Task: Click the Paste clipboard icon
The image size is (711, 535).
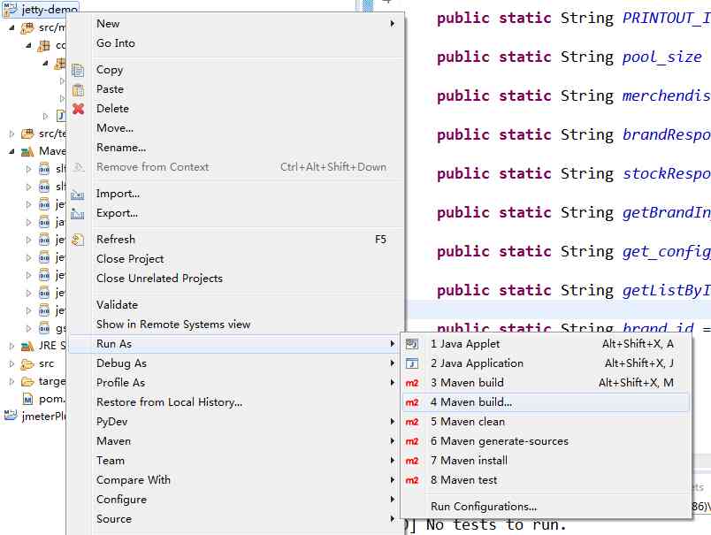Action: click(78, 89)
